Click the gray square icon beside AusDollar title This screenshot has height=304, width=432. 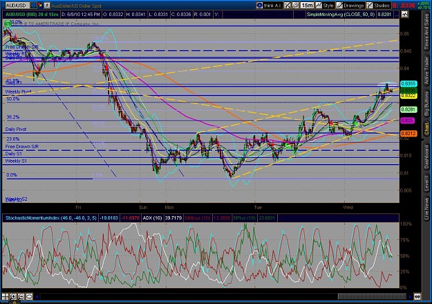pyautogui.click(x=47, y=6)
